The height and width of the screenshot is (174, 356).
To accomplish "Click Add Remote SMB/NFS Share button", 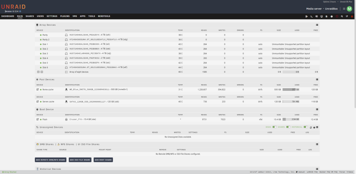I will pos(51,160).
